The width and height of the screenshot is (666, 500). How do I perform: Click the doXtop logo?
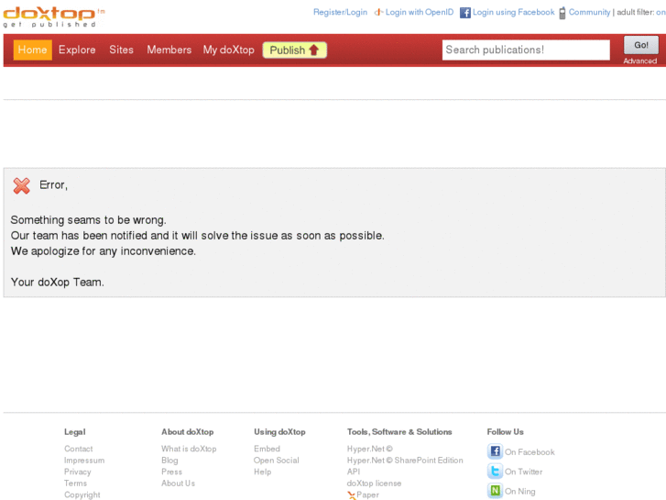(53, 17)
